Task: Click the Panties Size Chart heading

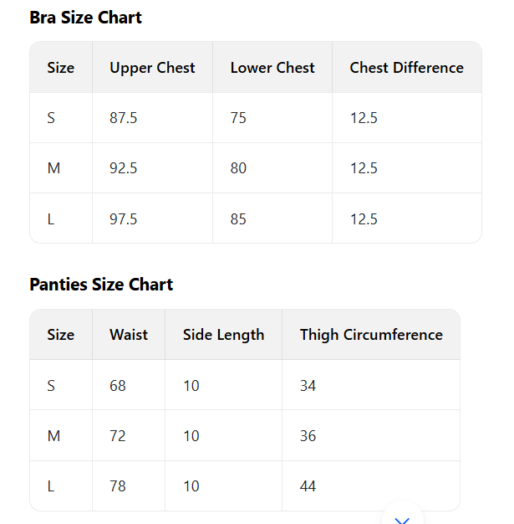Action: point(101,285)
